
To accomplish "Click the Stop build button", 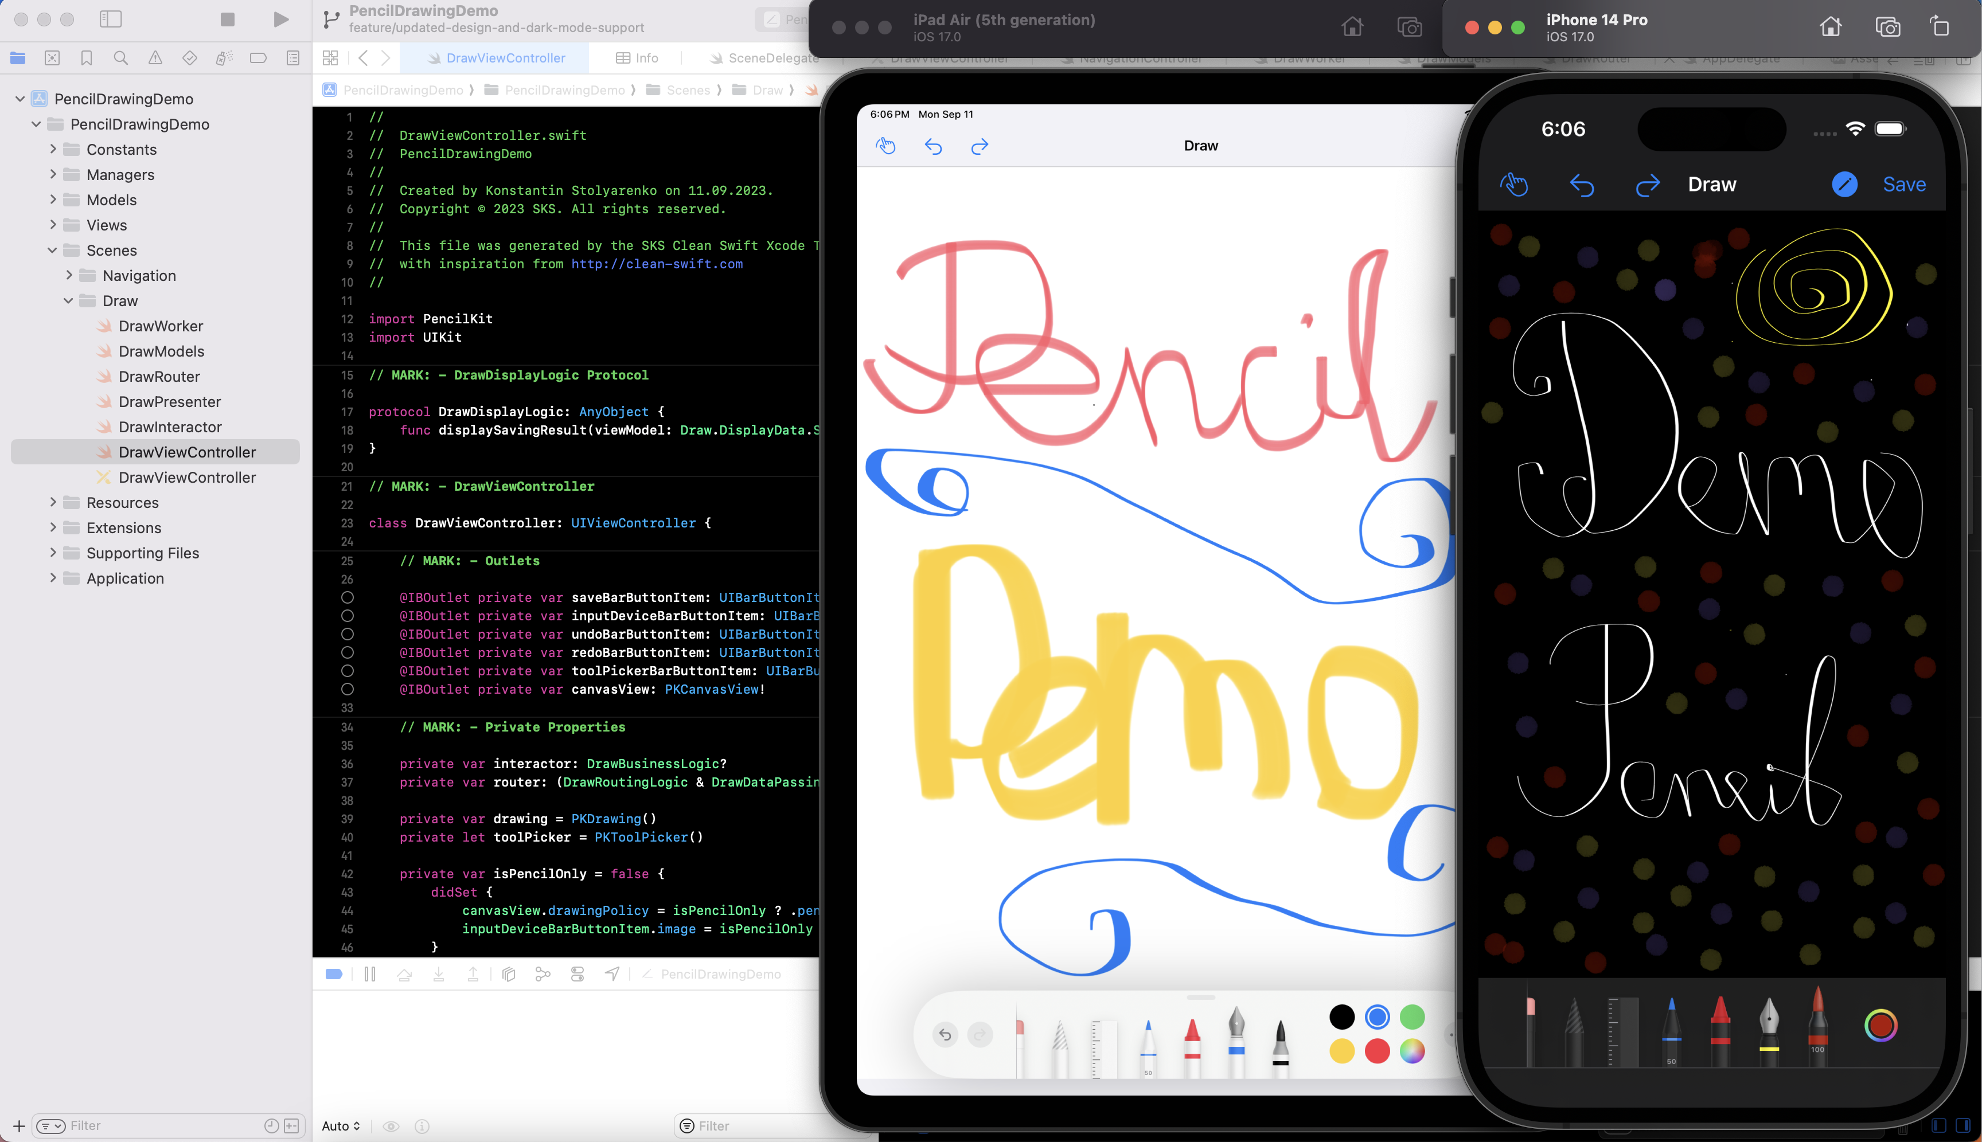I will [228, 19].
